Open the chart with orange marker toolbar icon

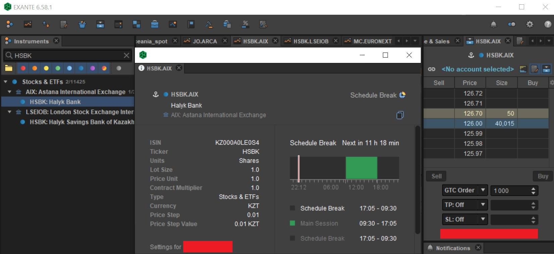(x=173, y=24)
